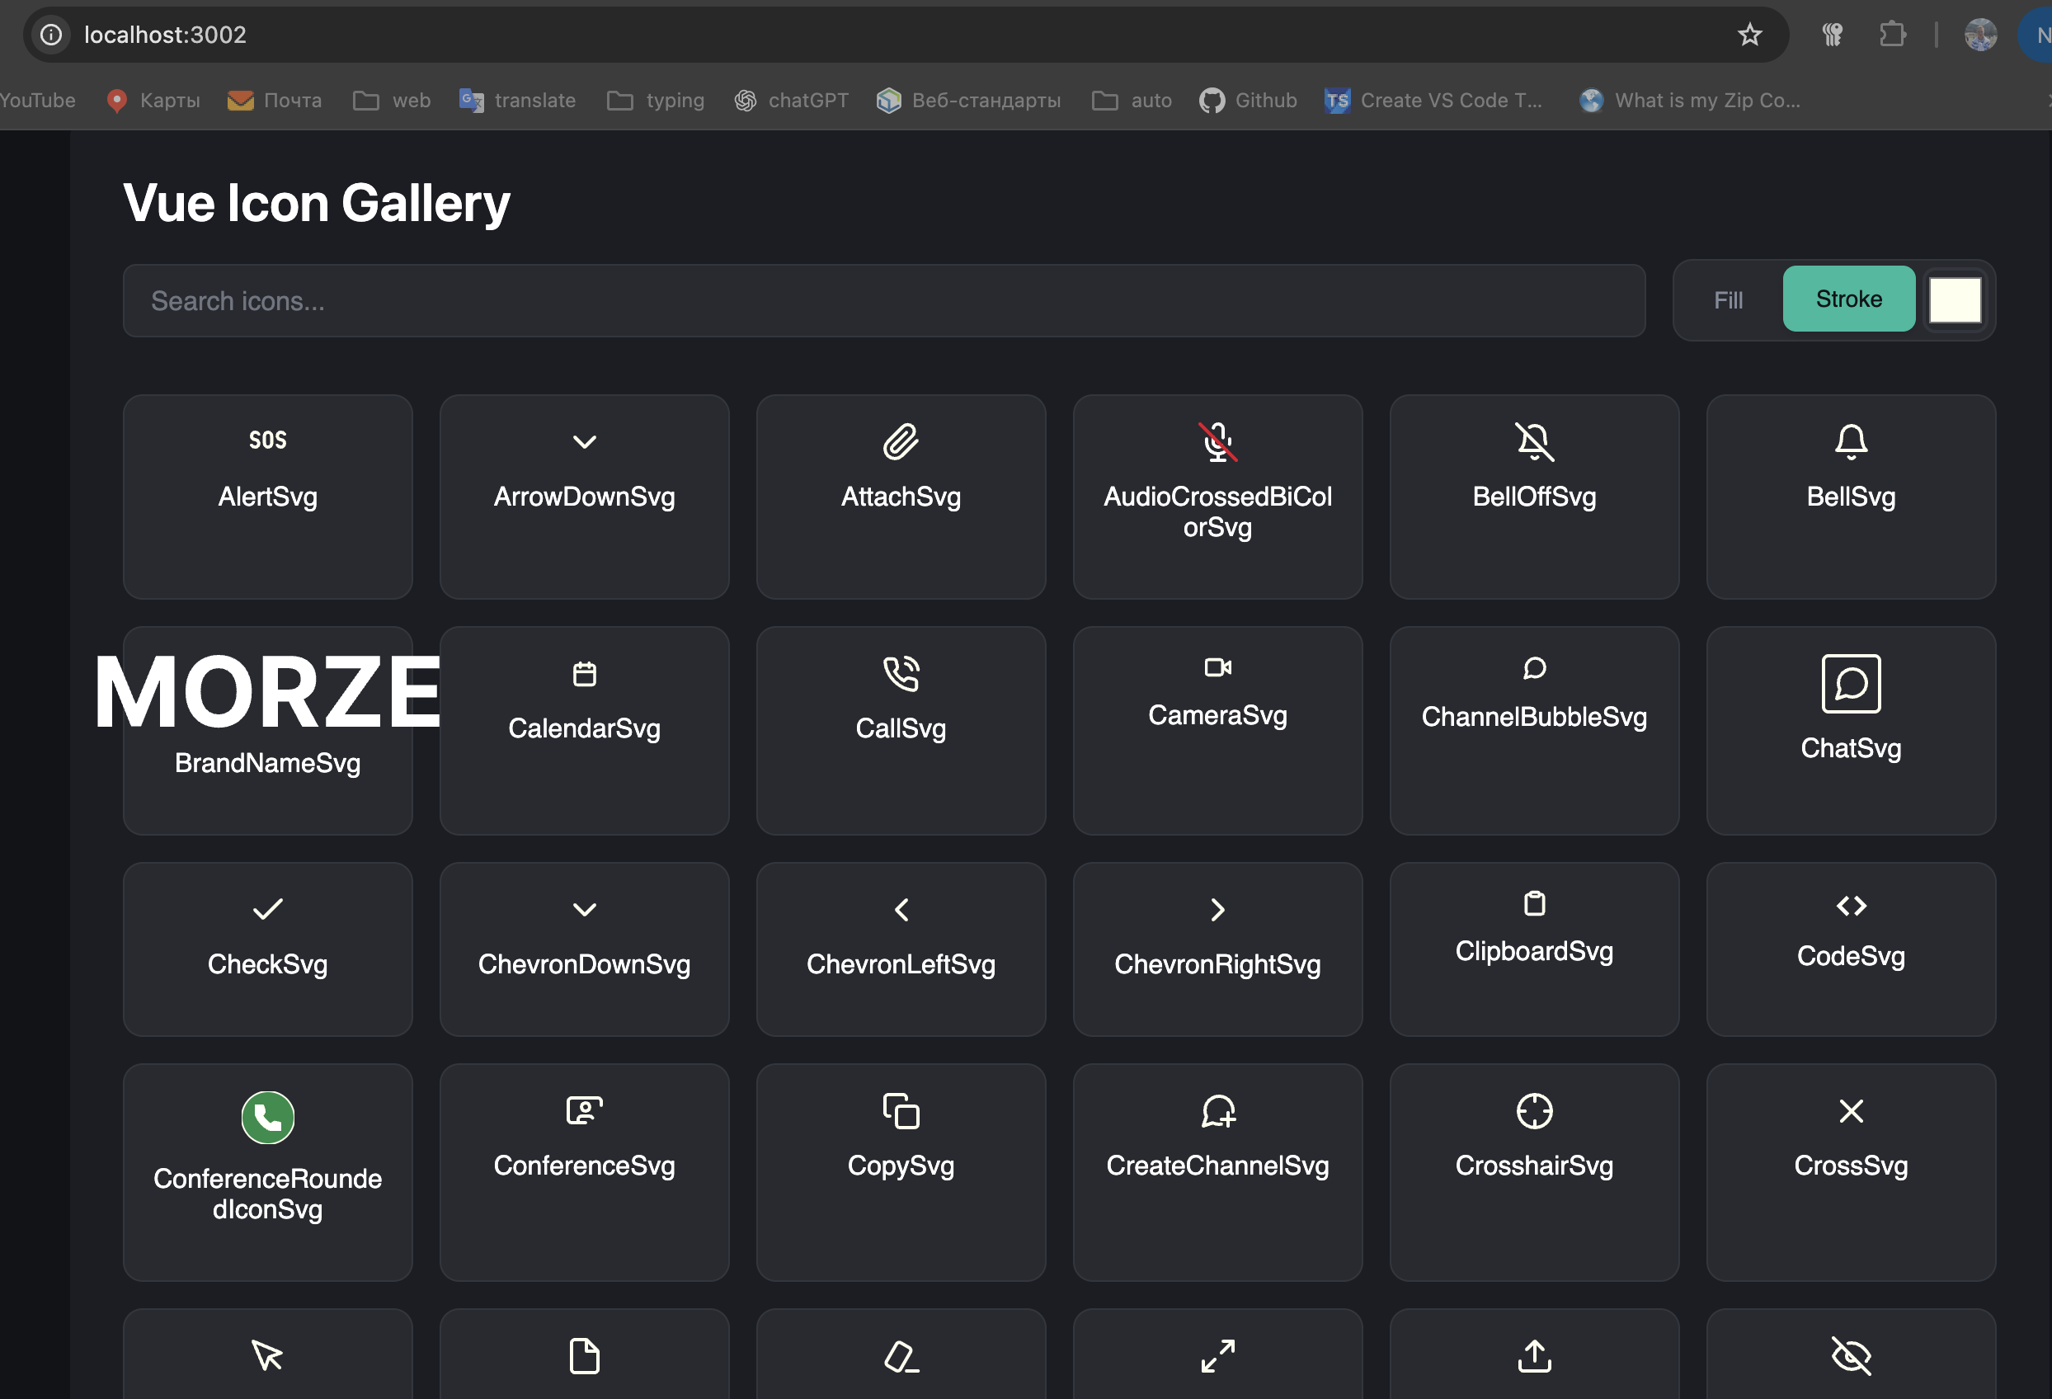Select the CameraSvg video camera icon
Image resolution: width=2052 pixels, height=1399 pixels.
click(x=1217, y=667)
